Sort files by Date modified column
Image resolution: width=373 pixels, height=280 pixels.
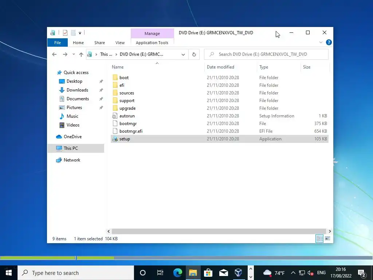[x=220, y=67]
